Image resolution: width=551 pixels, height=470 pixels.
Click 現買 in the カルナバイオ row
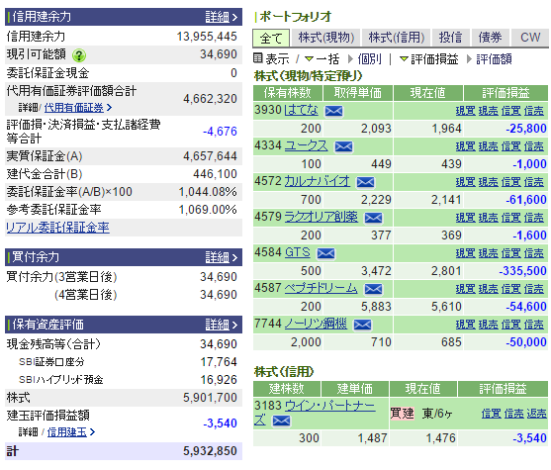click(x=466, y=182)
